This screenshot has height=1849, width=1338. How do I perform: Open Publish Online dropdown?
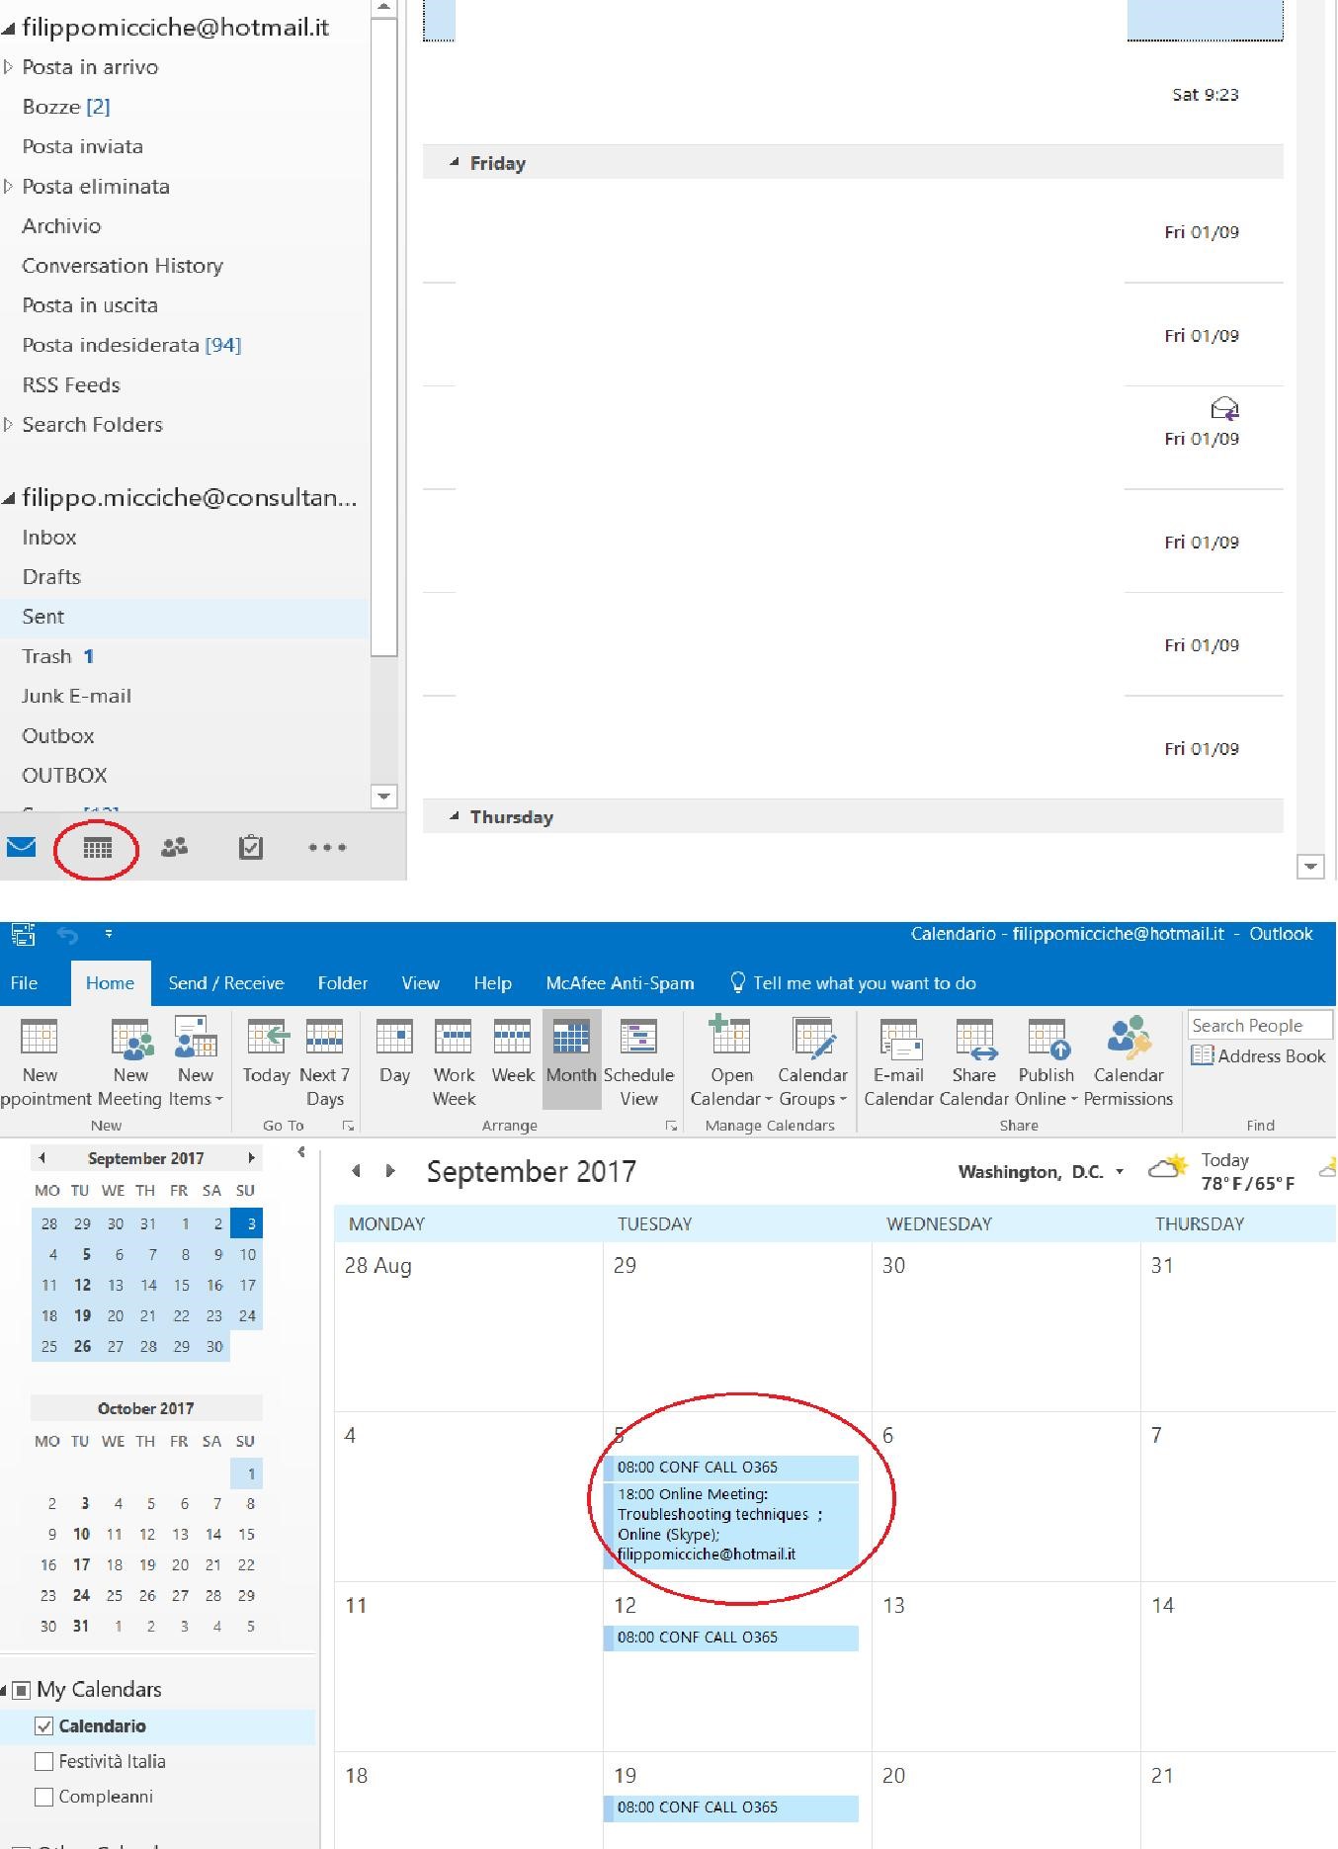pos(1046,1061)
